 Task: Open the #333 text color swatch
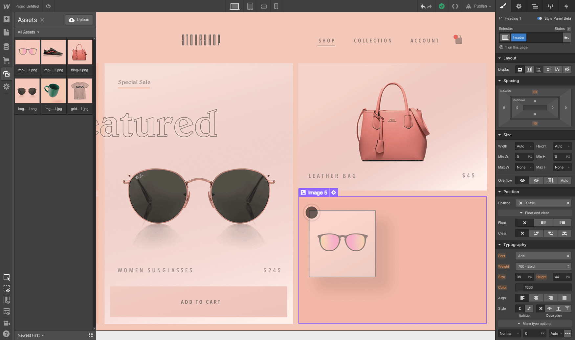(519, 287)
